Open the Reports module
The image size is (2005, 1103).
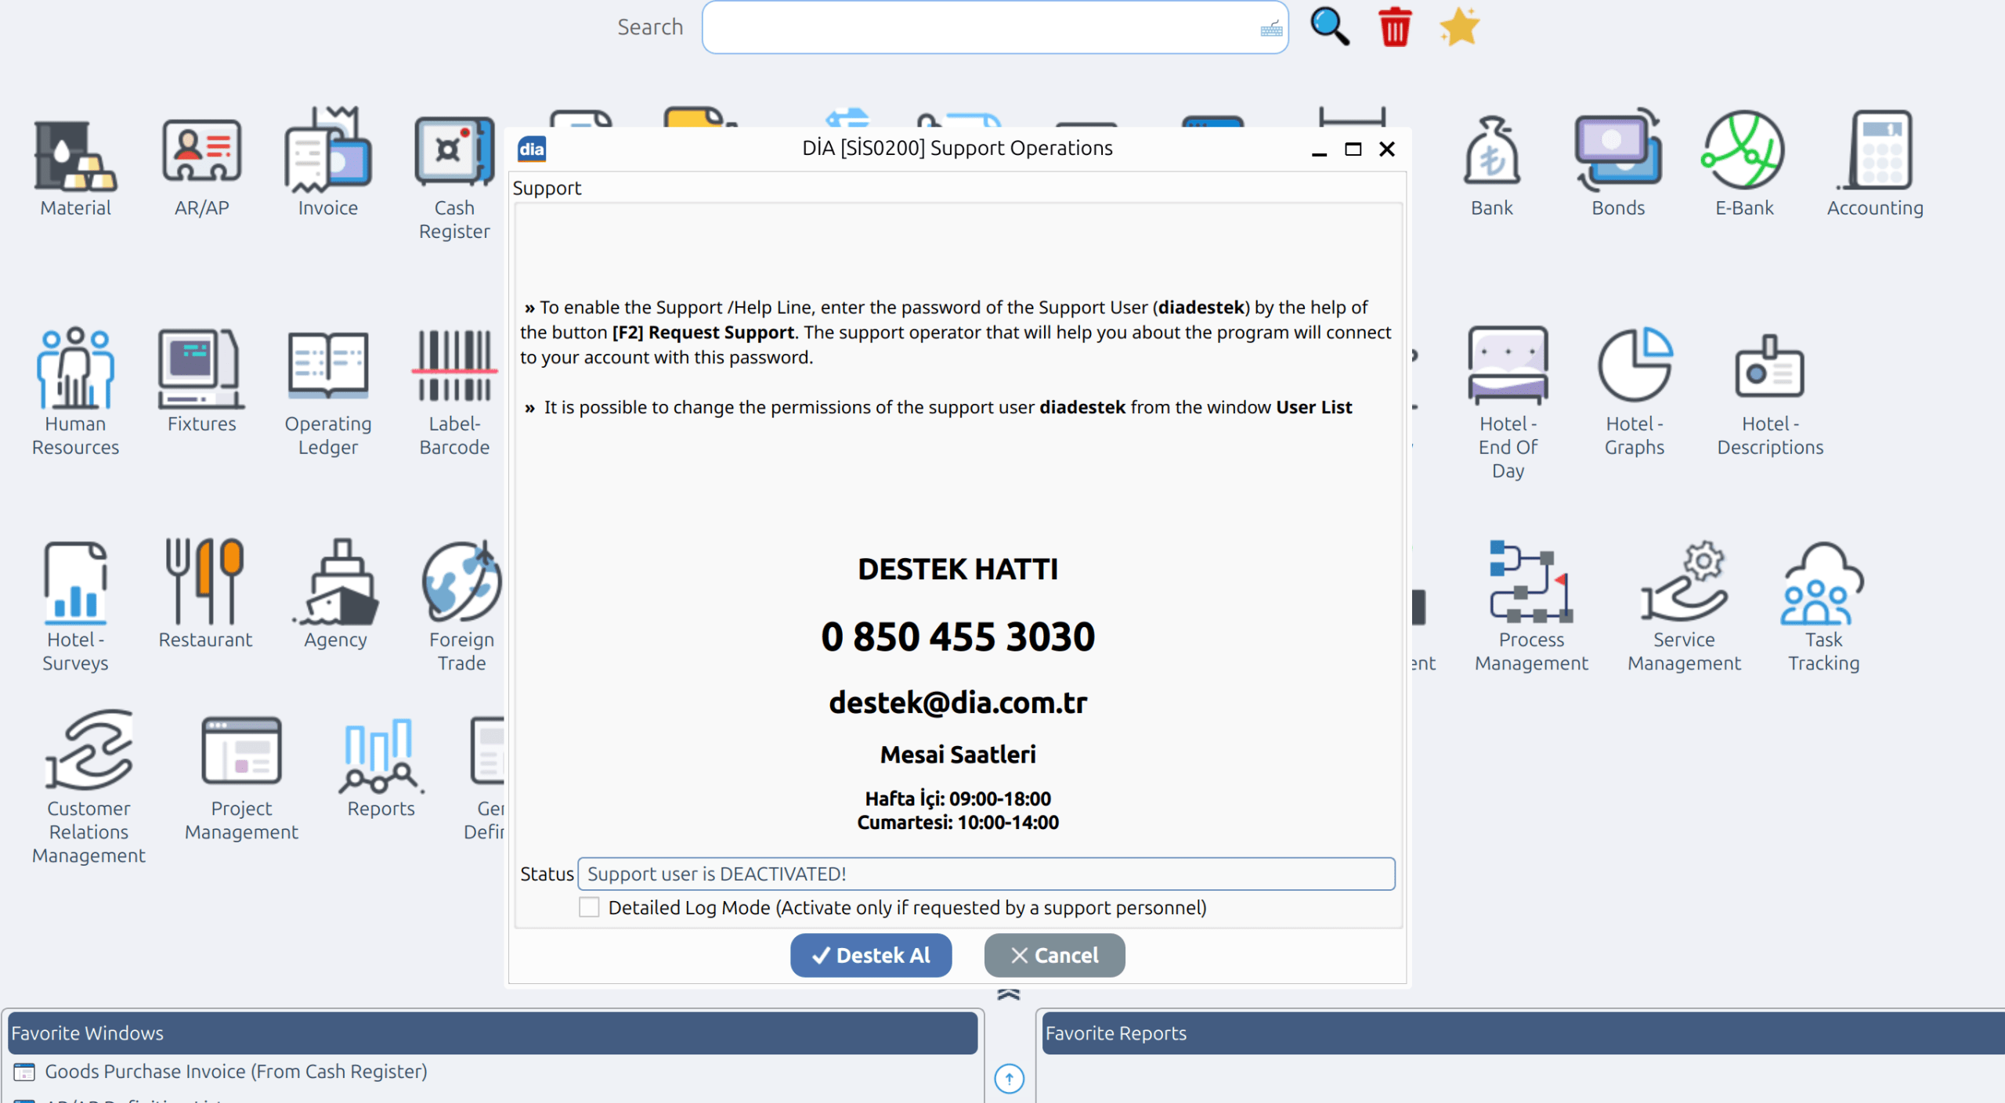[x=381, y=767]
